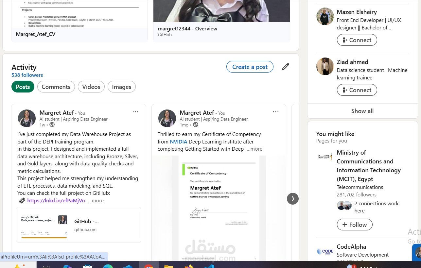Open Google Chrome from the taskbar
This screenshot has width=421, height=268.
pos(149,266)
